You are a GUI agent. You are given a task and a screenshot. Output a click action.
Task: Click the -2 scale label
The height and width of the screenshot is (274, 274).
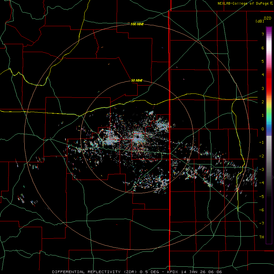[x=262, y=156]
